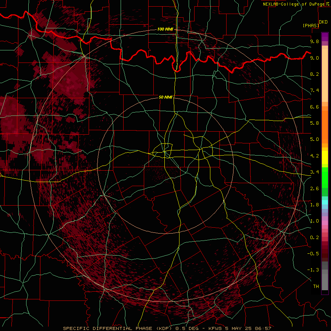Click the TH threshold label on the legend
331x331 pixels.
[x=316, y=286]
